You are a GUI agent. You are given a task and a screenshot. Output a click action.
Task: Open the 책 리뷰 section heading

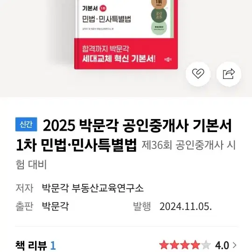coord(31,245)
